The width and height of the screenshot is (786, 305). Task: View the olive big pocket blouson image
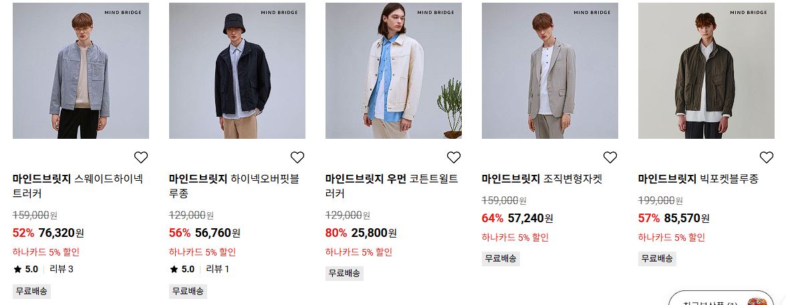[x=706, y=71]
